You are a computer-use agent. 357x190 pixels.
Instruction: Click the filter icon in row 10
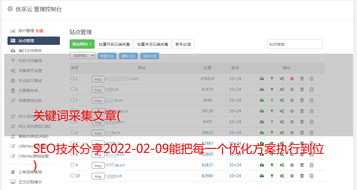point(272,176)
